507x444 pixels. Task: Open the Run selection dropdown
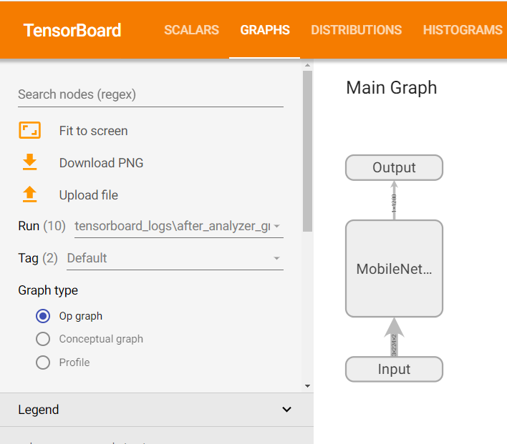click(179, 227)
